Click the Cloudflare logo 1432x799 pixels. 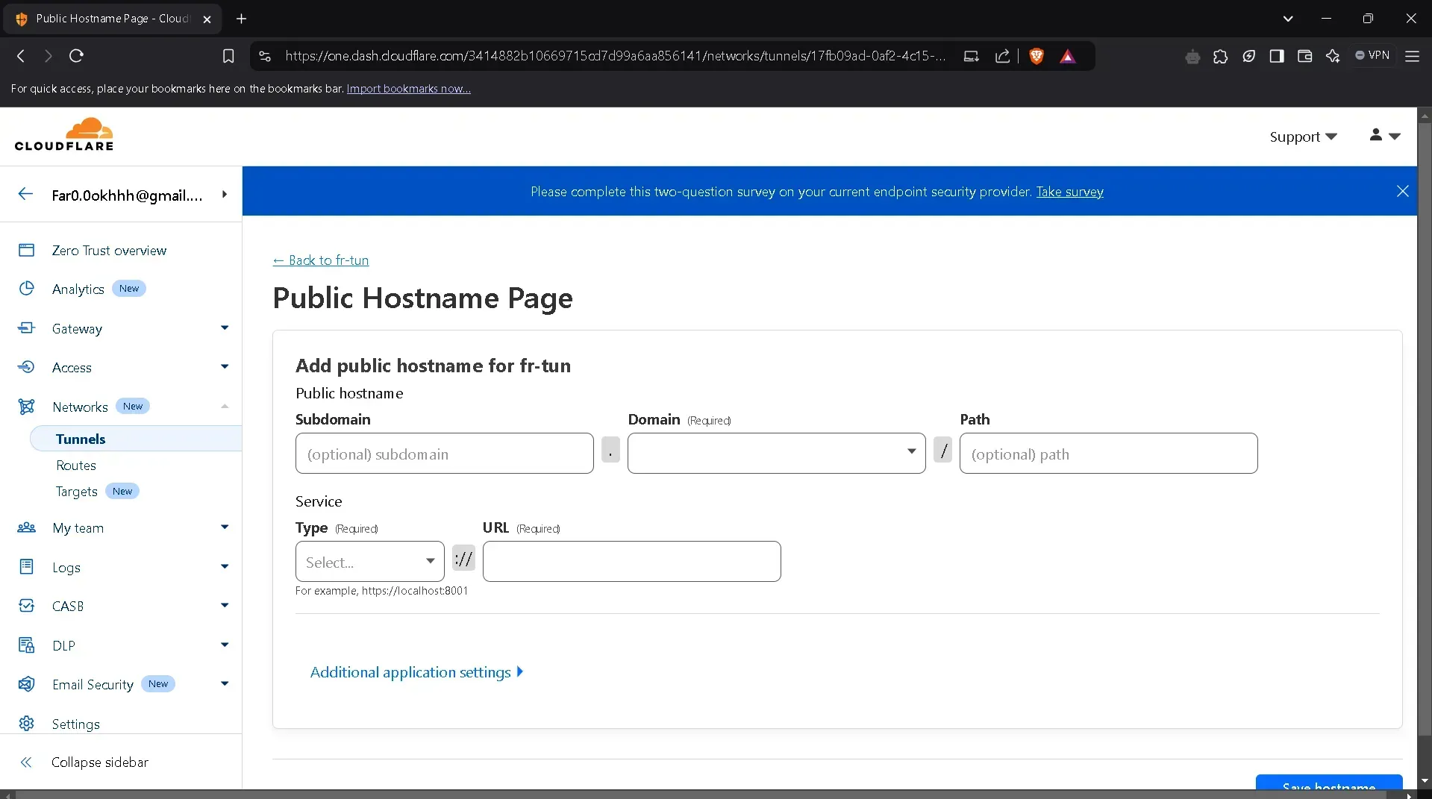point(64,134)
